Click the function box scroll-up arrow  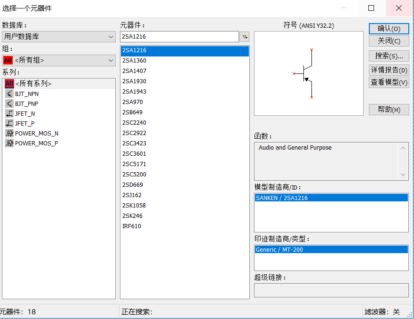403,148
